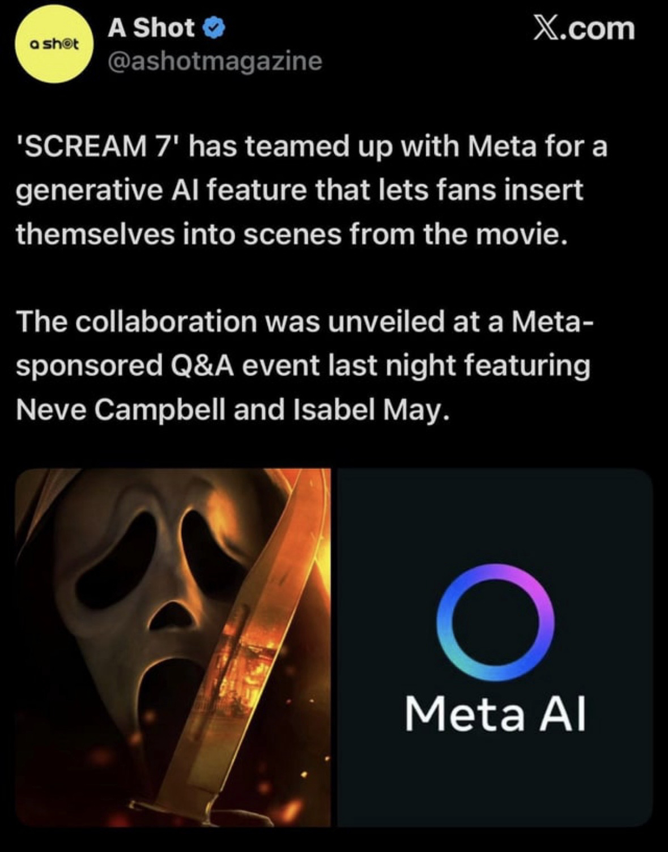Open the A Shot display name

click(151, 28)
